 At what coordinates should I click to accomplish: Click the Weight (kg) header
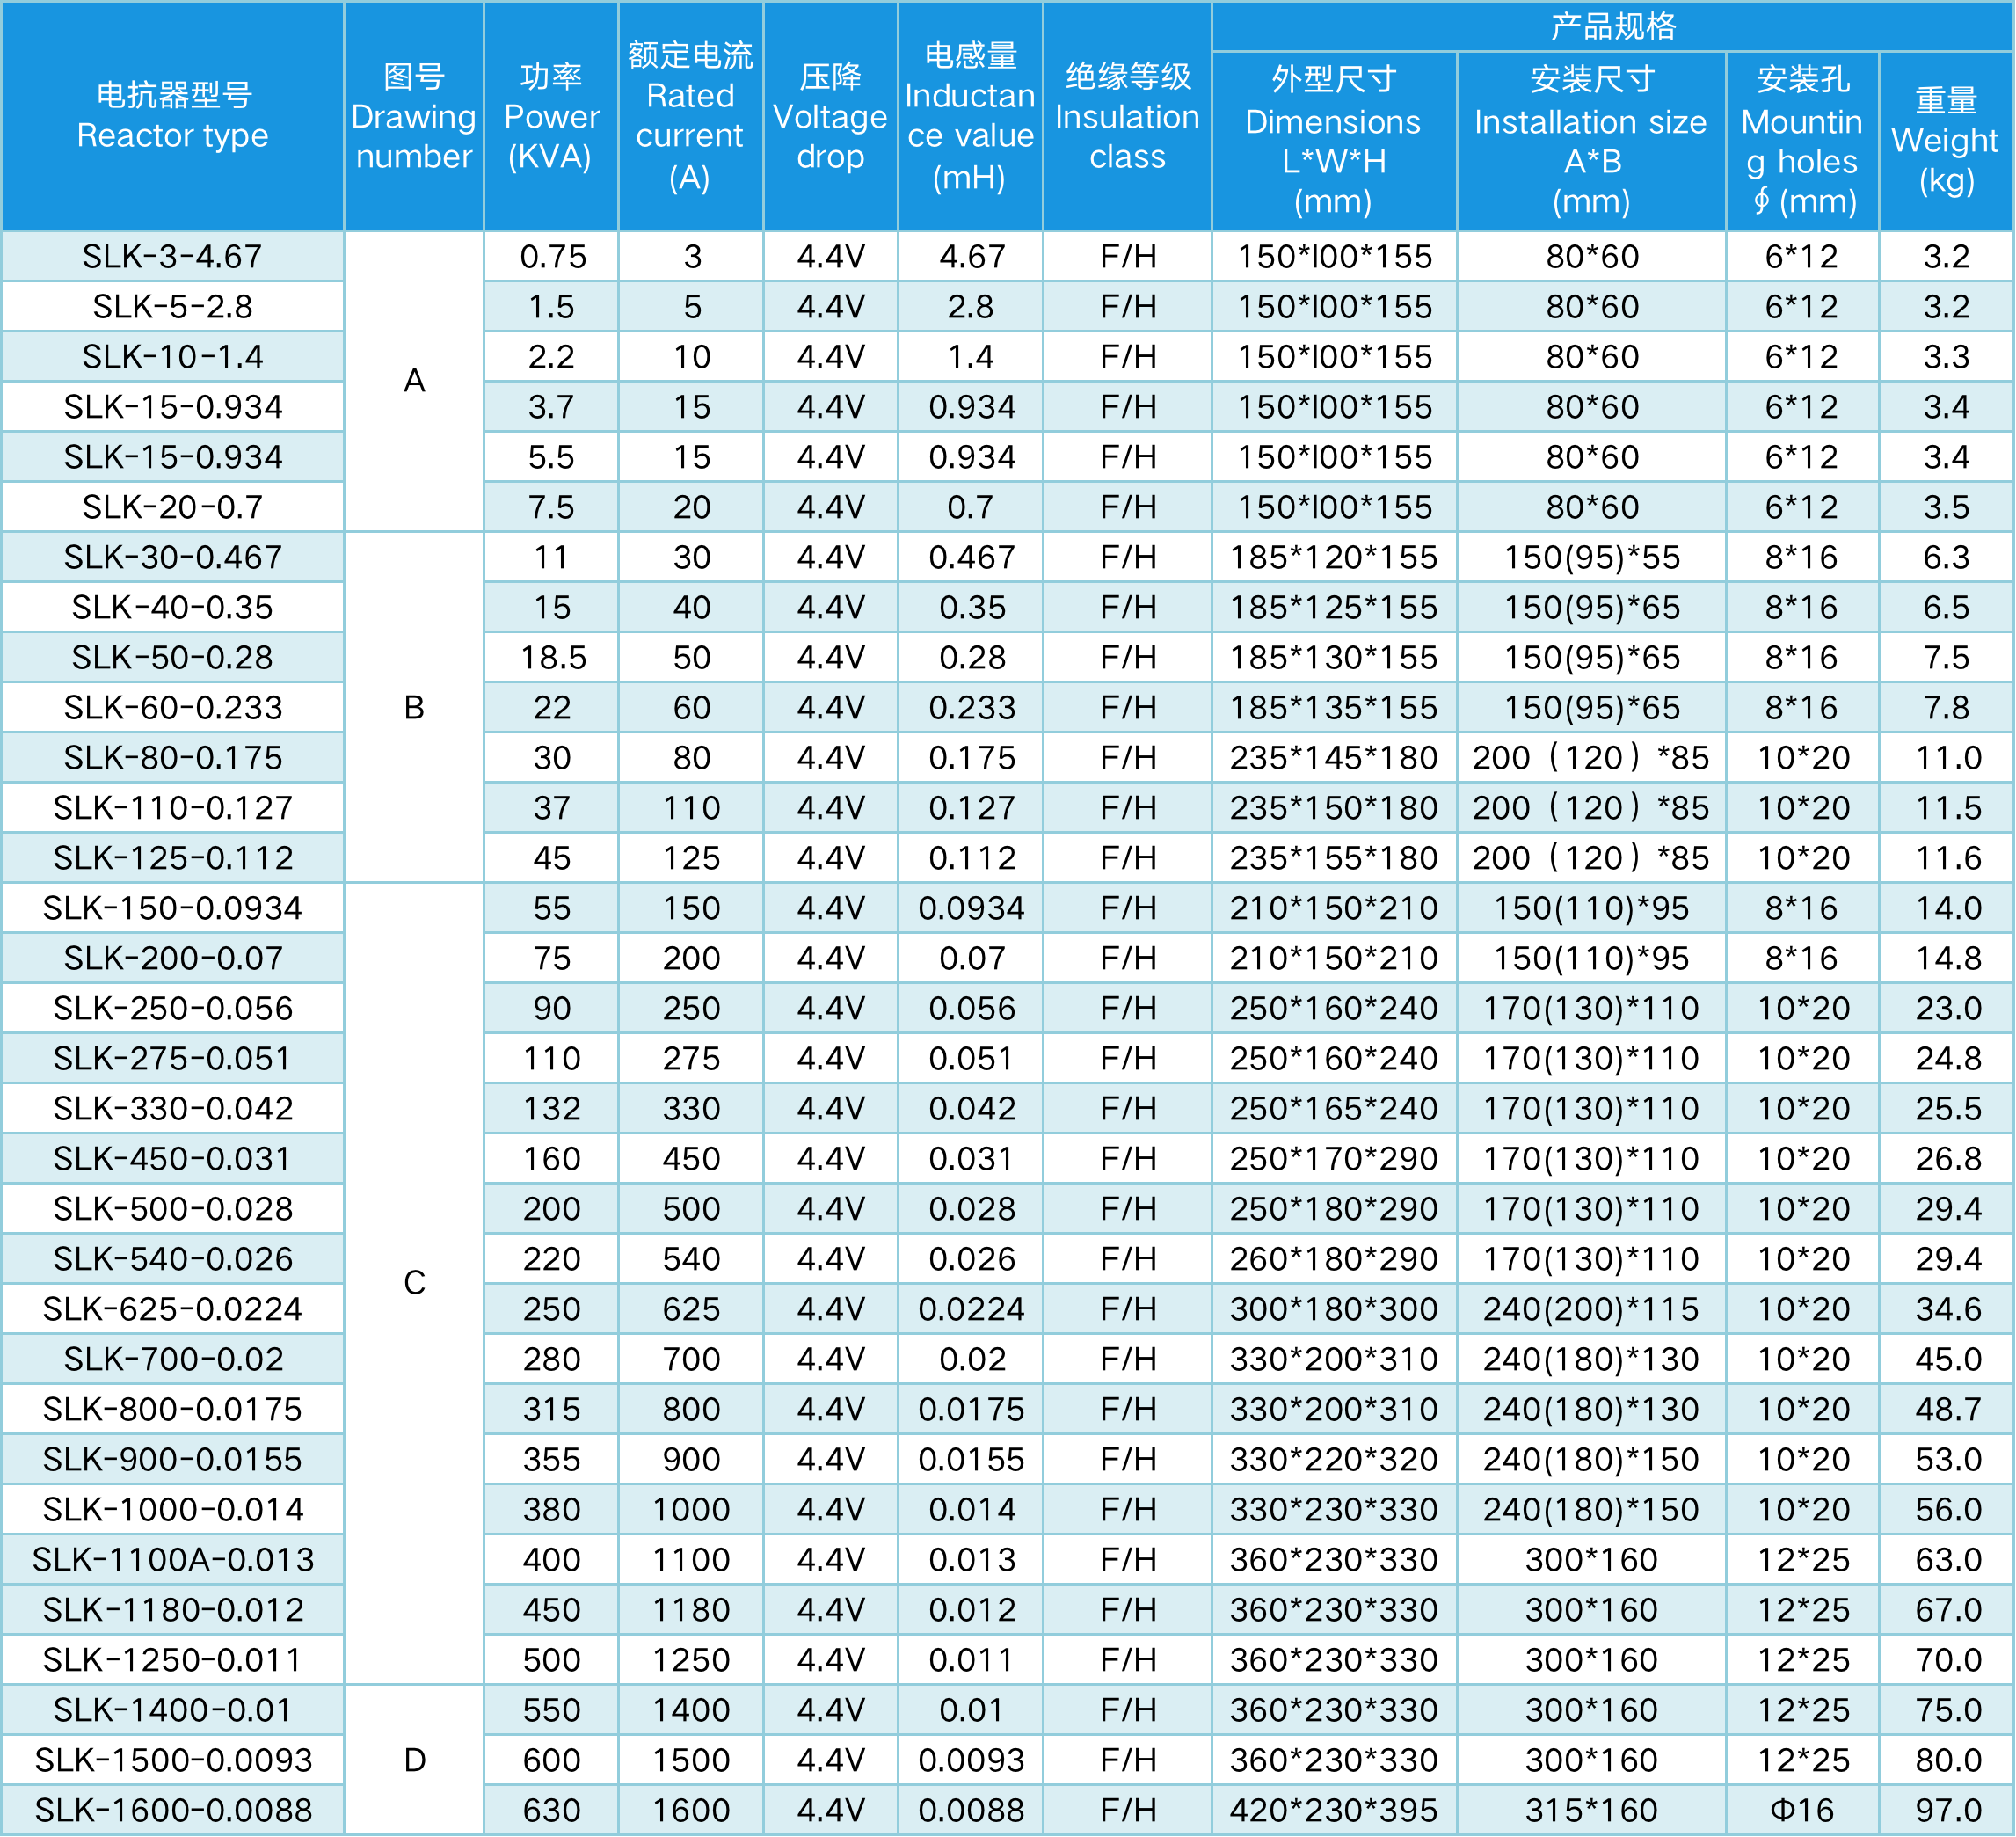(x=1945, y=140)
